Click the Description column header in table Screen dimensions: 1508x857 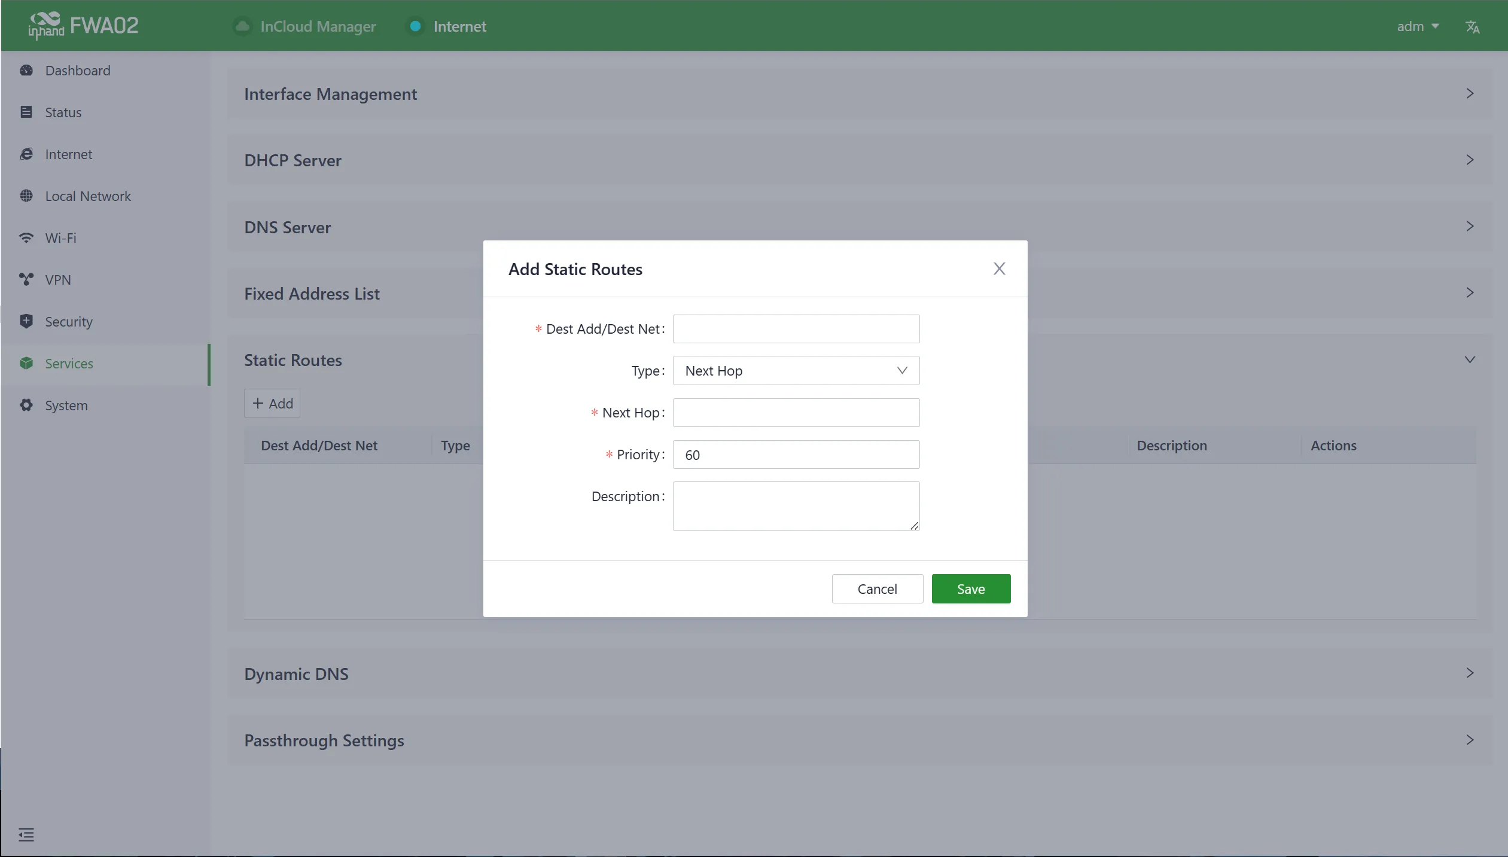tap(1171, 446)
